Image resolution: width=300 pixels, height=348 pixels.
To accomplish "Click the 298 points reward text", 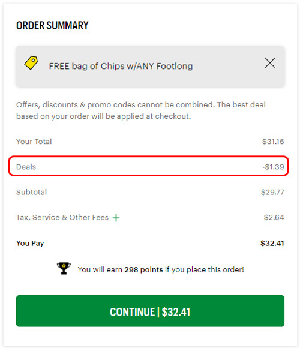I will click(x=143, y=269).
